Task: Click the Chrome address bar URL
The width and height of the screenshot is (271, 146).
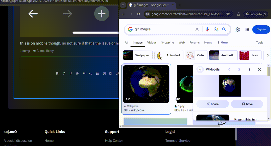Action: coord(188,14)
